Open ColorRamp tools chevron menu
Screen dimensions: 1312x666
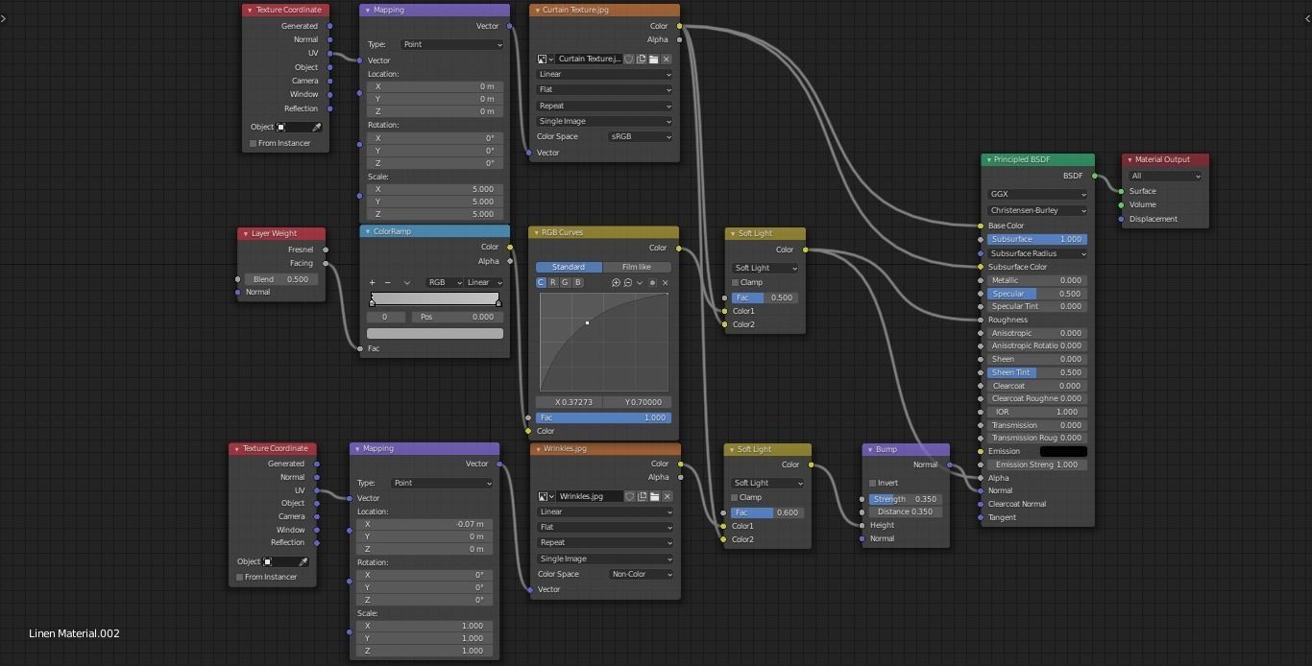(406, 283)
